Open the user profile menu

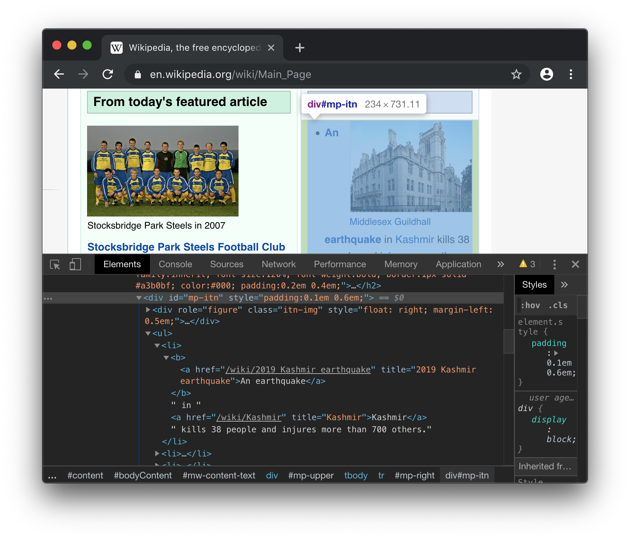(546, 74)
